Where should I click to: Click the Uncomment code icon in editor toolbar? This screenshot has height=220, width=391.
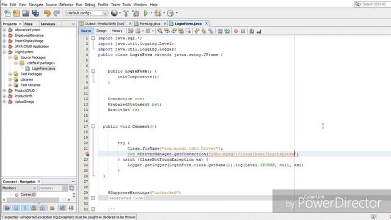click(259, 31)
